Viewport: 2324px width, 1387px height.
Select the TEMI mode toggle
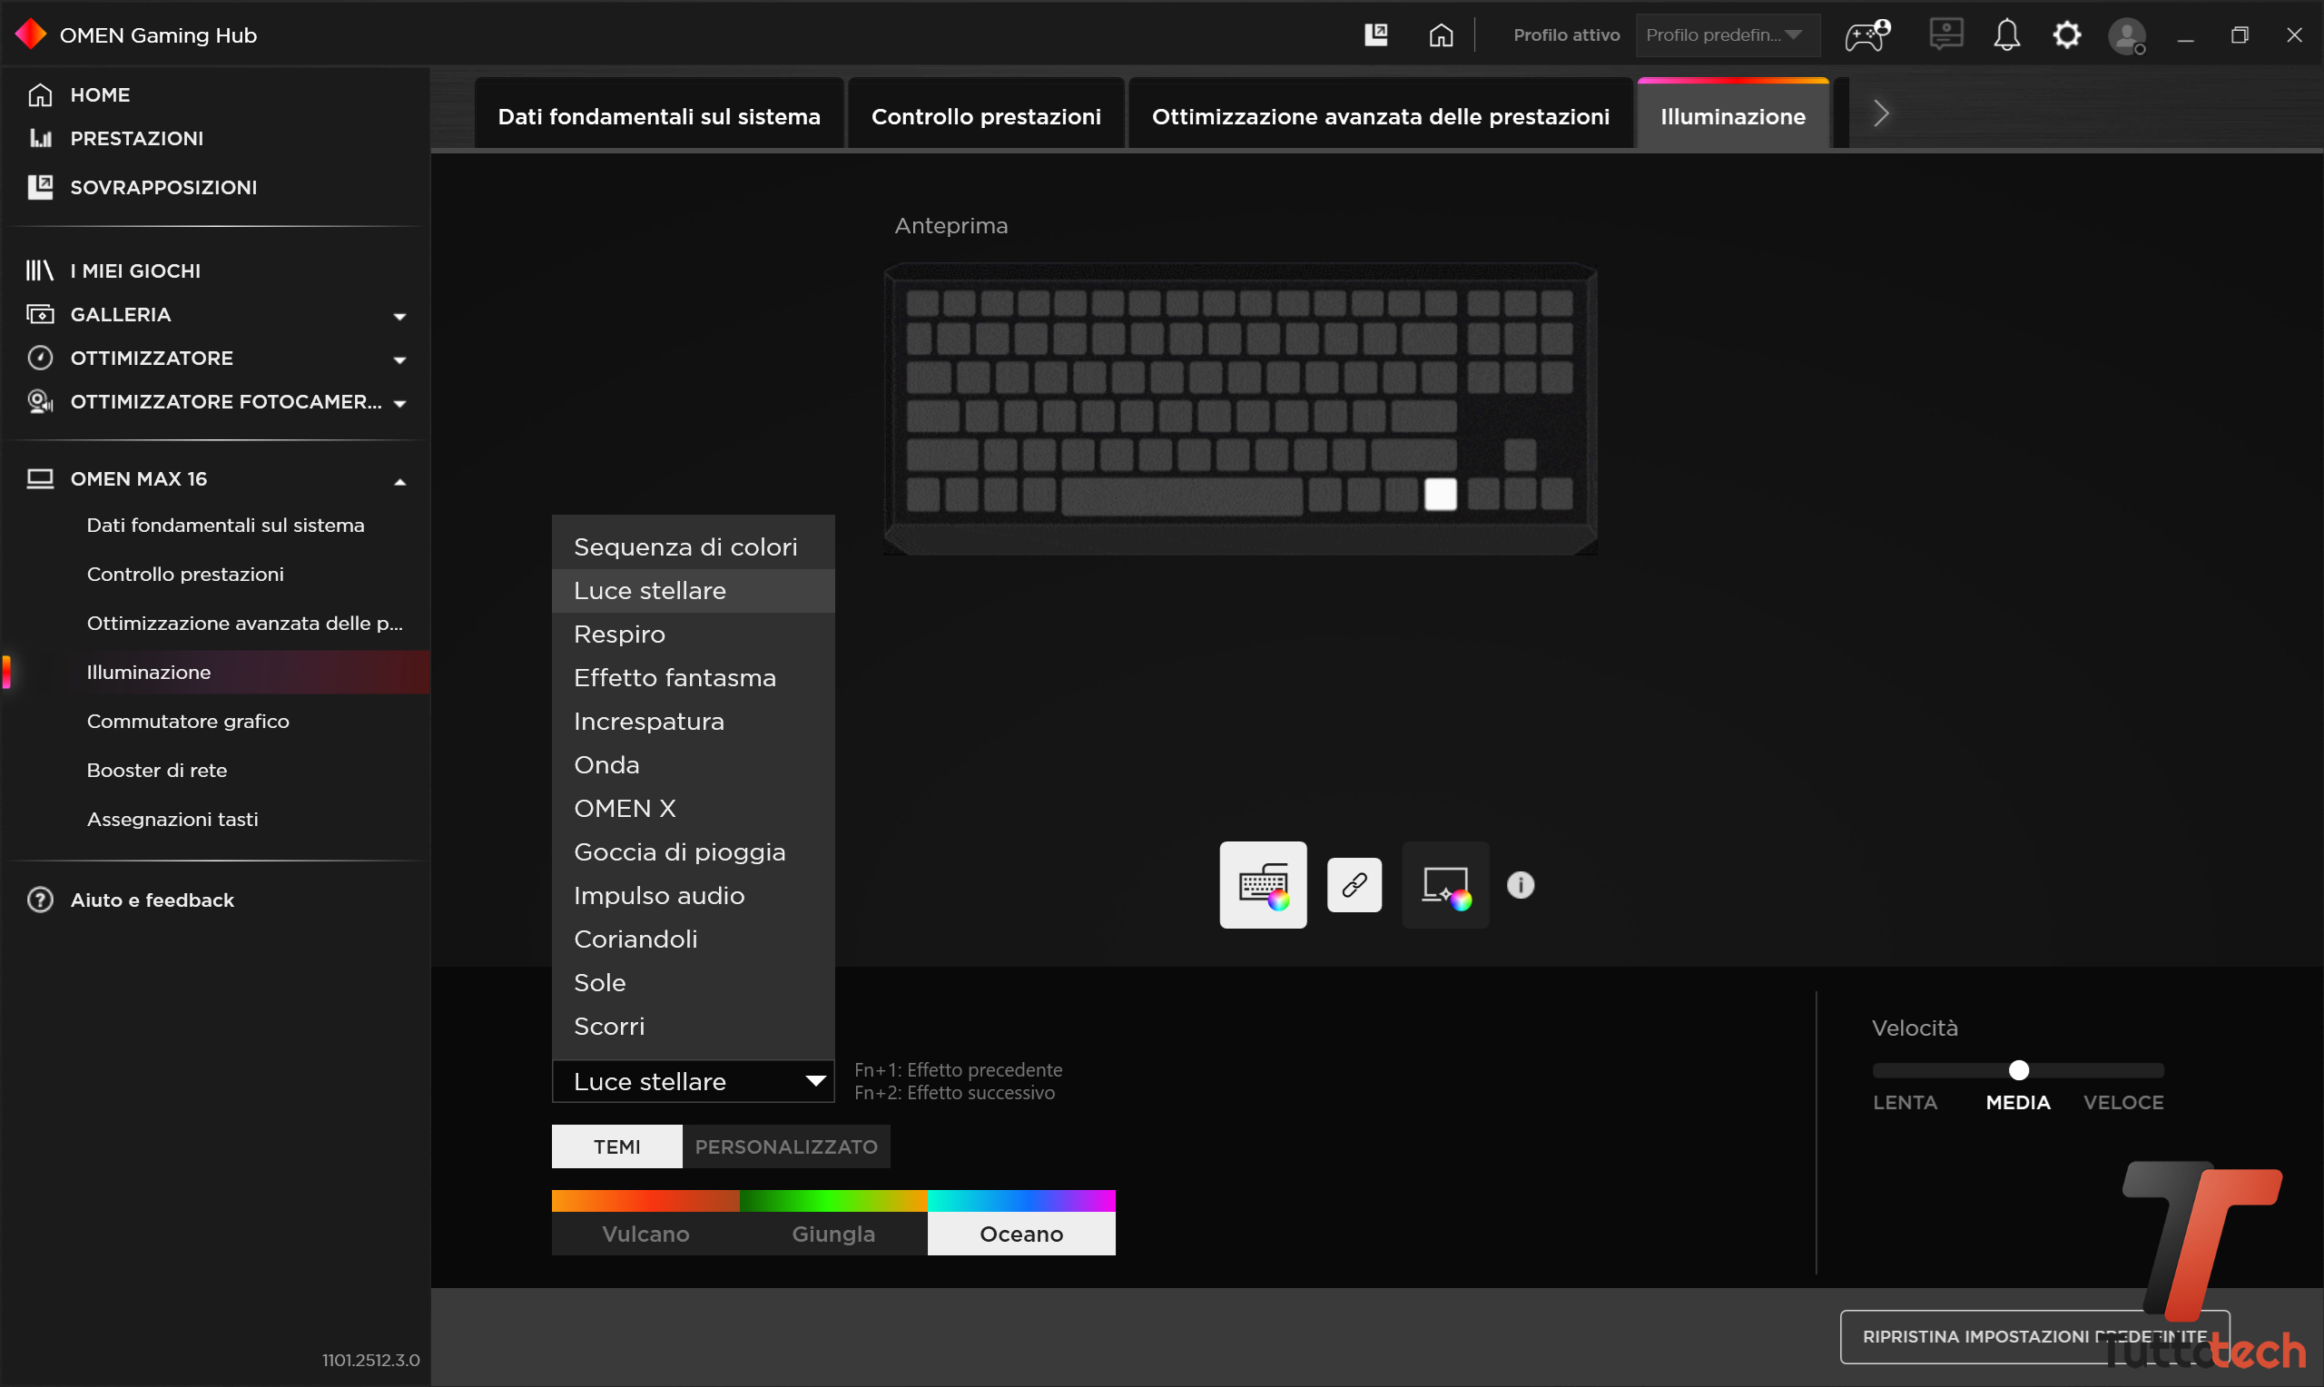(616, 1146)
